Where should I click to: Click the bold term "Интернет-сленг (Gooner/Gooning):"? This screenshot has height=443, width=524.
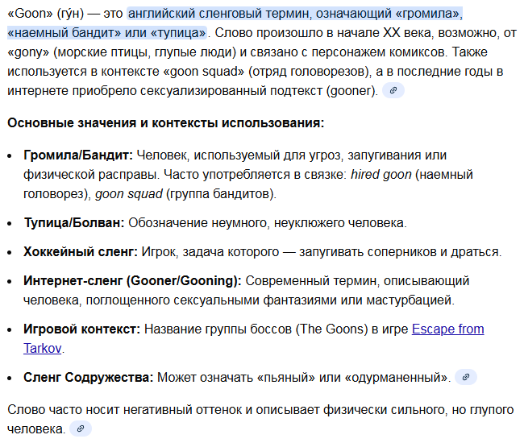132,281
